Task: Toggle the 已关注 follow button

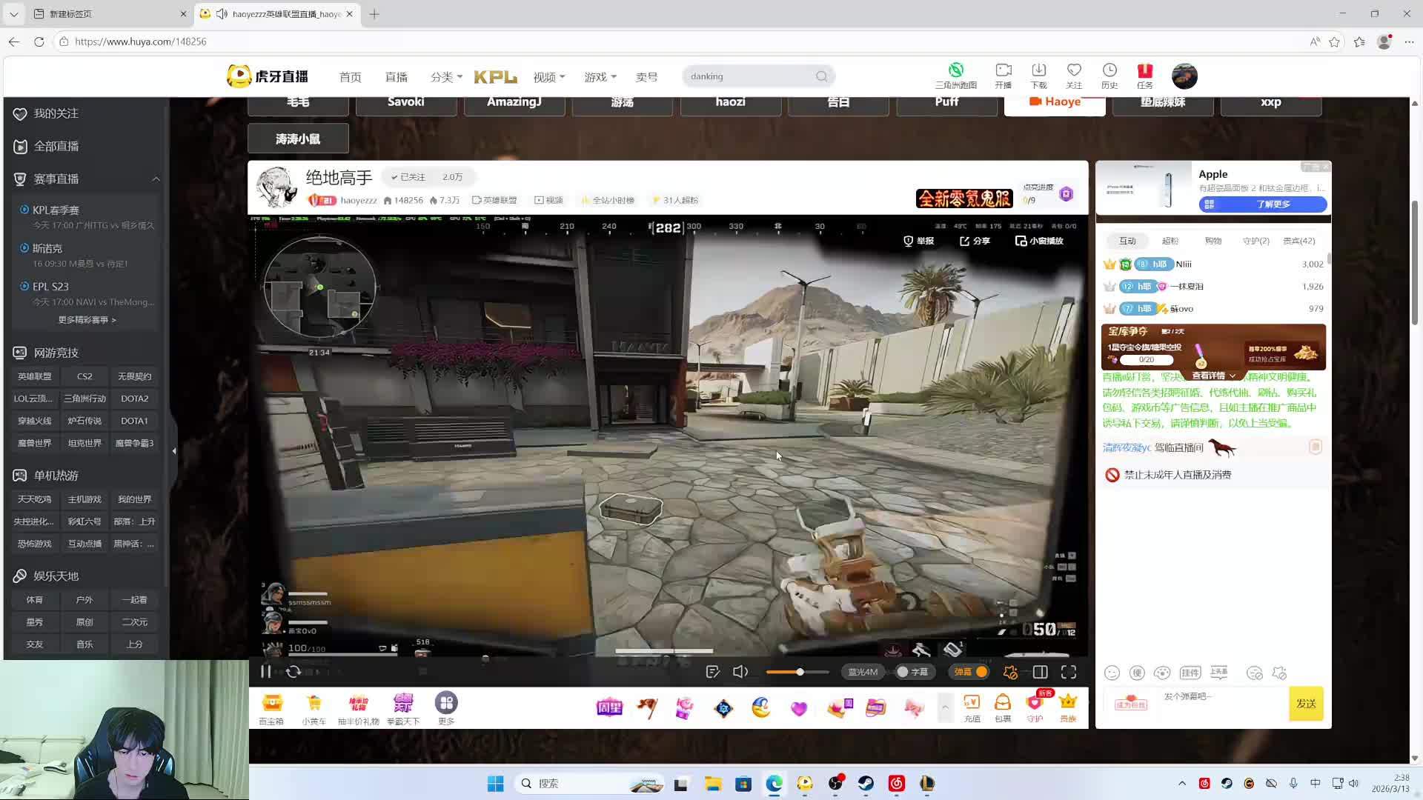Action: pyautogui.click(x=408, y=177)
